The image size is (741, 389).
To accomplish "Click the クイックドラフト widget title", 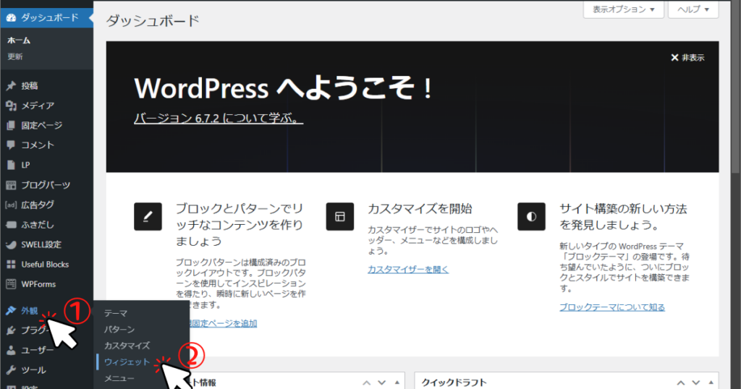I will click(454, 382).
